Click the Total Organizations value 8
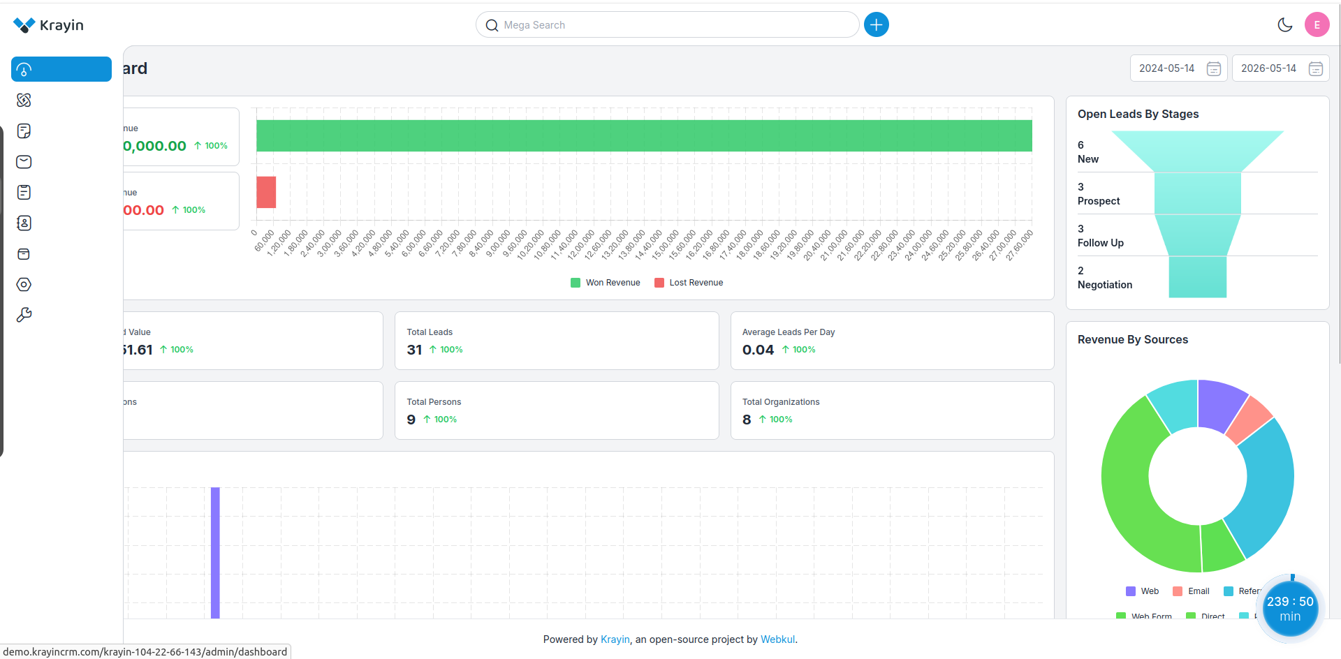 click(747, 420)
